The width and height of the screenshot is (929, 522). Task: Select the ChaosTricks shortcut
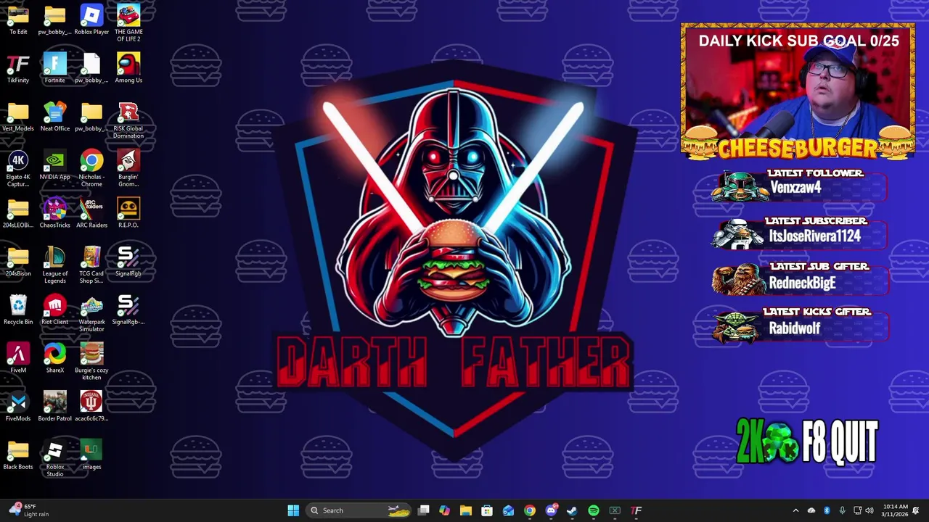click(x=54, y=213)
